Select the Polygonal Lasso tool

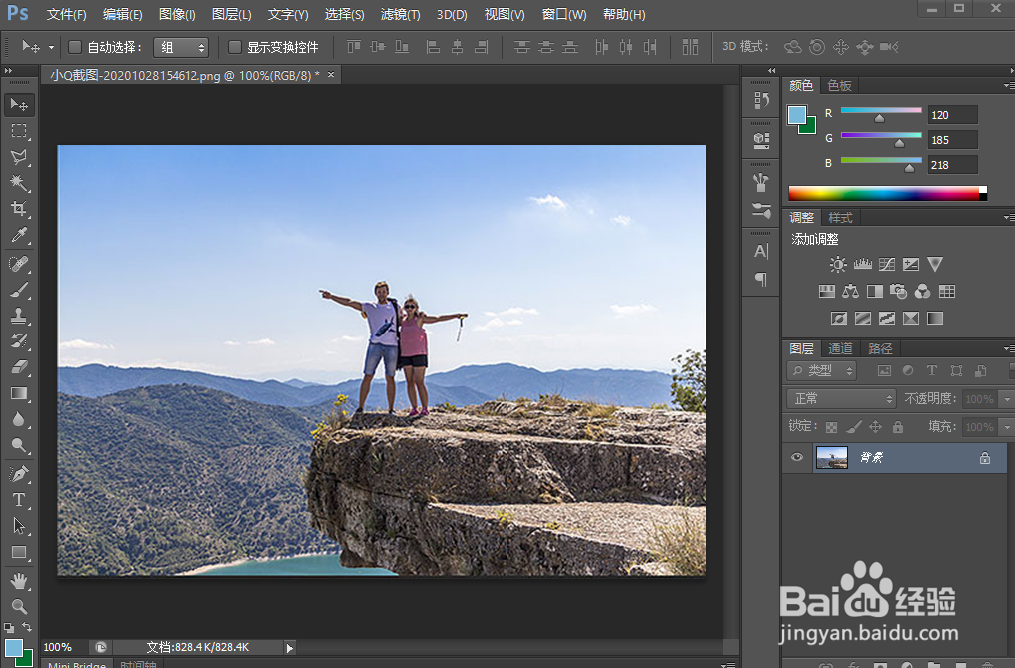(19, 157)
